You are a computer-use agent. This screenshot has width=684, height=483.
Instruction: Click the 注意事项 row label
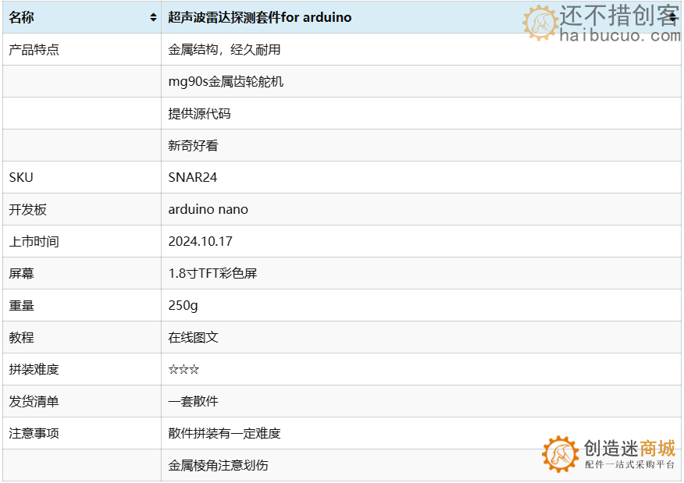pos(34,434)
